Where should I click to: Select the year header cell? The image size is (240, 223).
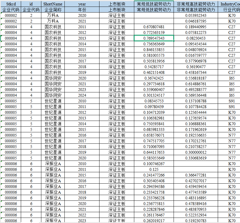click(82, 4)
